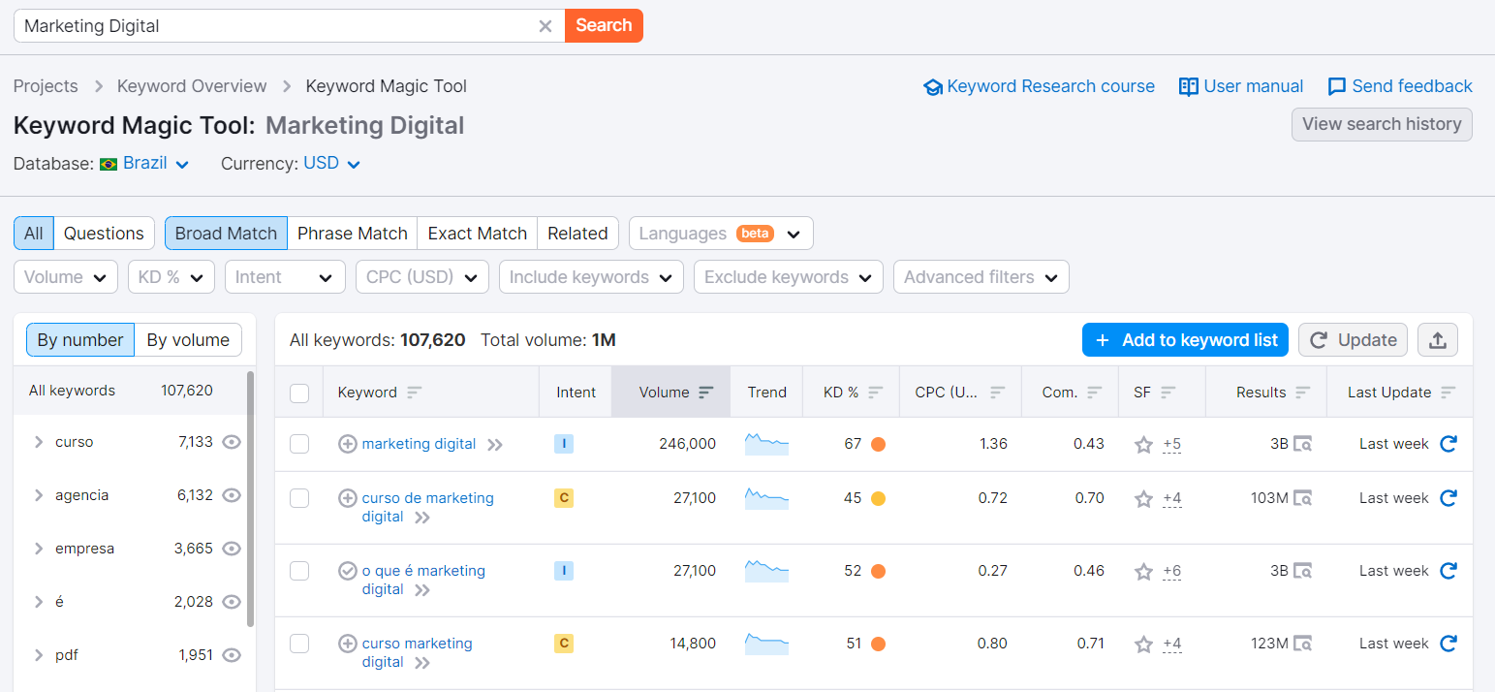Click the export icon next to Update
Screen dimensions: 1495x692
(1438, 339)
